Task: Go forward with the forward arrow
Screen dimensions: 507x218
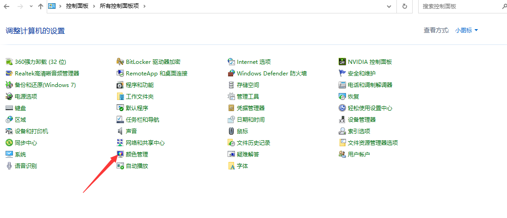Action: pyautogui.click(x=20, y=6)
